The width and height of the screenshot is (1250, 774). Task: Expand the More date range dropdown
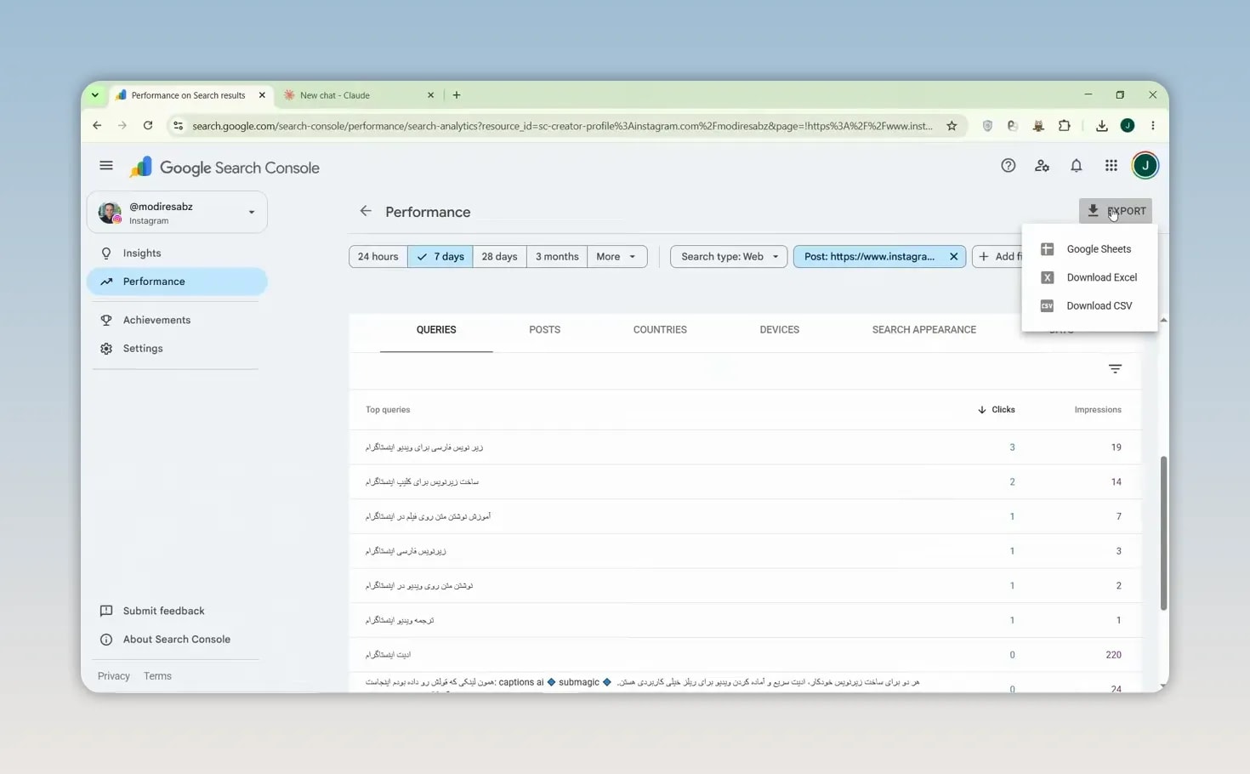pos(616,256)
